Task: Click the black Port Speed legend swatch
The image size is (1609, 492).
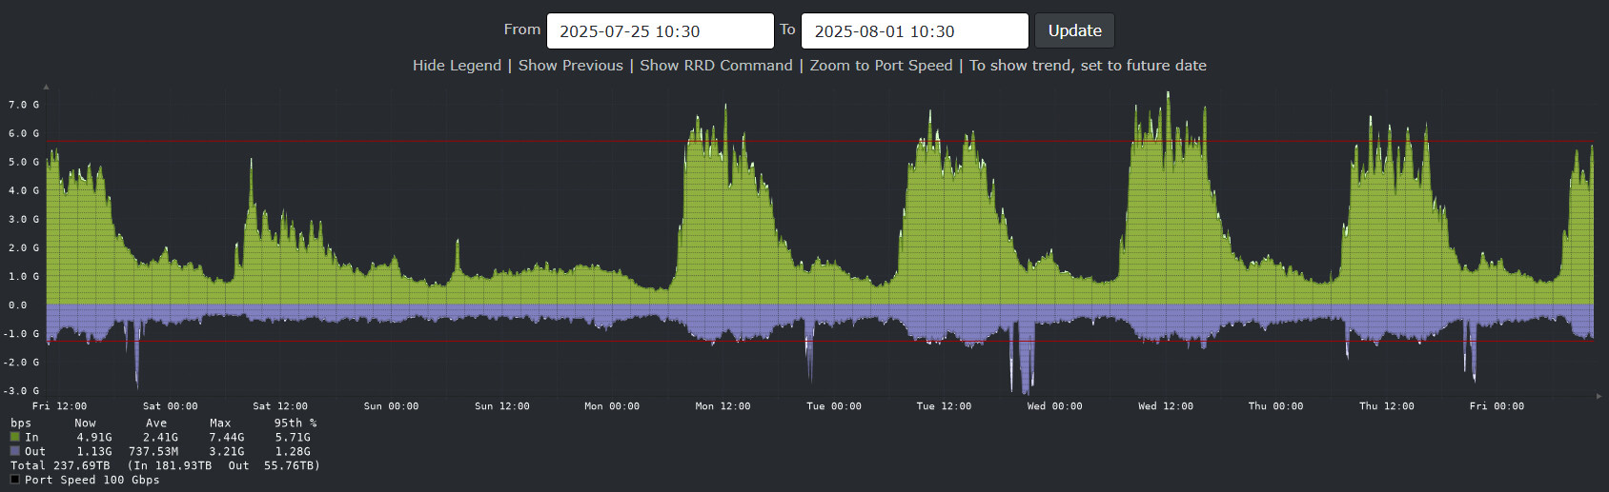Action: point(14,480)
